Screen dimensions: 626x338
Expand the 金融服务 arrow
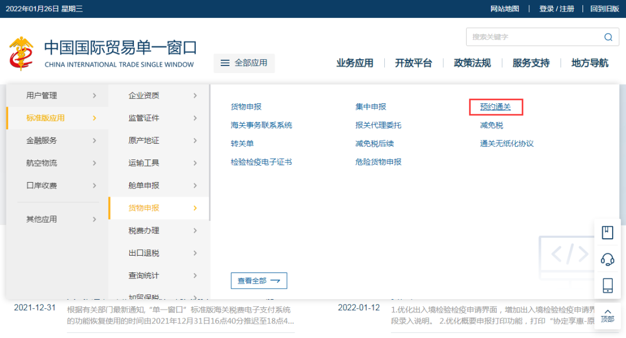[x=94, y=141]
